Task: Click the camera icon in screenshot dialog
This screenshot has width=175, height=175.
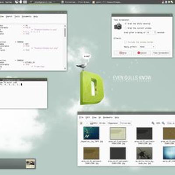Action: pyautogui.click(x=118, y=26)
